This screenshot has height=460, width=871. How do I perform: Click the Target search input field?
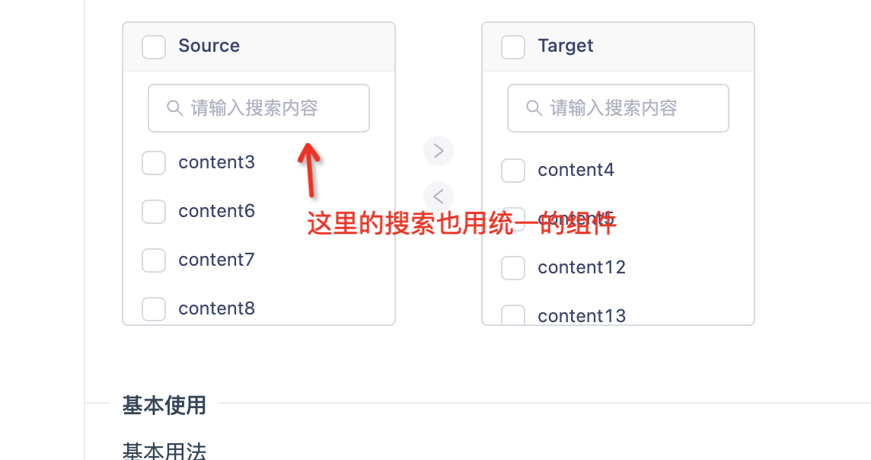(x=618, y=108)
